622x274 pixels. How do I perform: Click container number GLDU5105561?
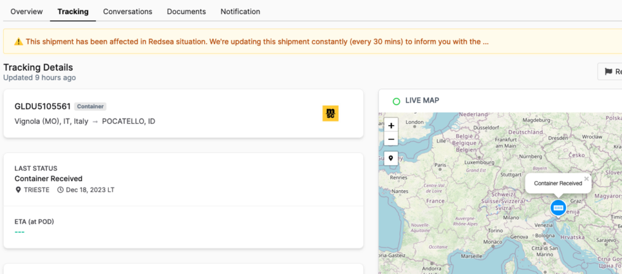point(43,106)
